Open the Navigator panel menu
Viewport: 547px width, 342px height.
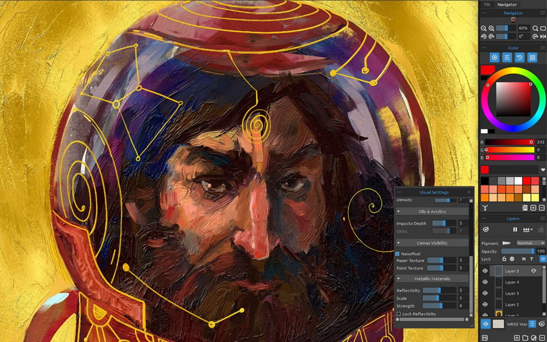[542, 13]
